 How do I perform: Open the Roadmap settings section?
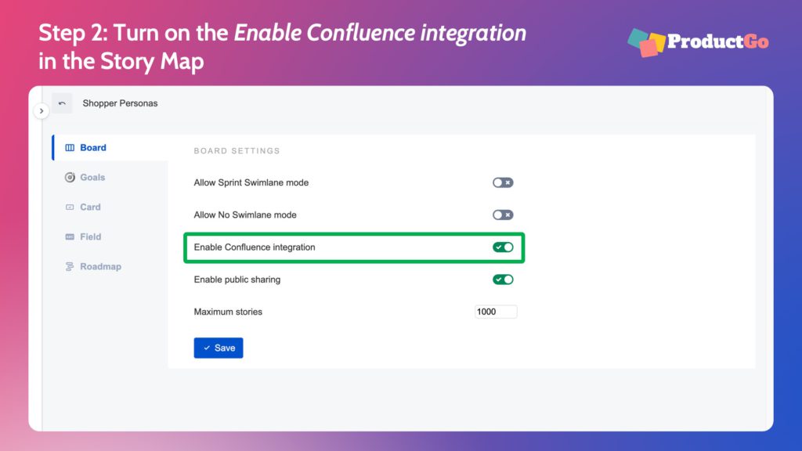pos(100,266)
